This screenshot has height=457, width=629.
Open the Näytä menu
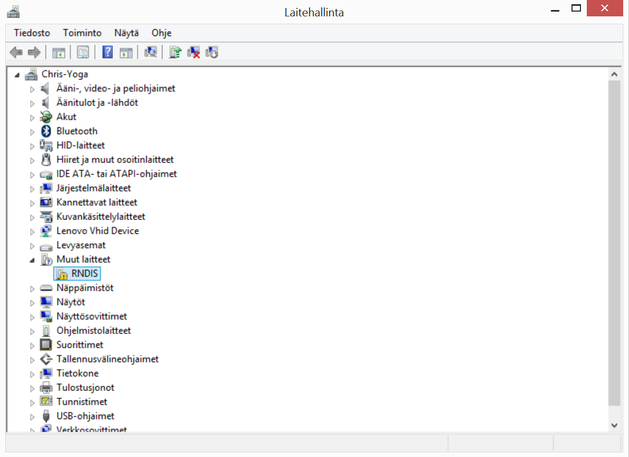click(x=126, y=33)
